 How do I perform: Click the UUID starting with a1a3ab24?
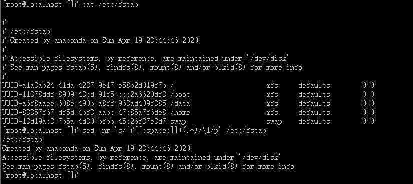pos(84,85)
